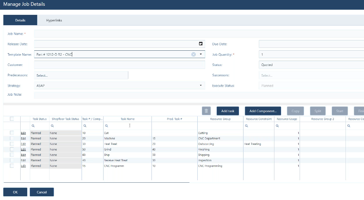Check the box for Receive Heat Treat task
The image size is (364, 200).
click(12, 160)
